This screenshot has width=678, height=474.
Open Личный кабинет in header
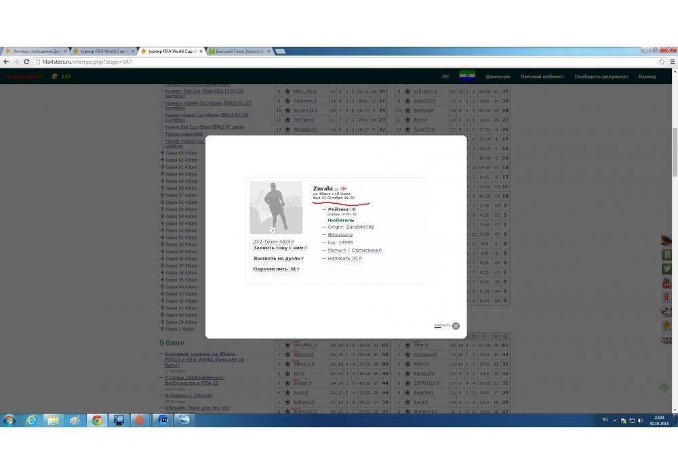[542, 77]
